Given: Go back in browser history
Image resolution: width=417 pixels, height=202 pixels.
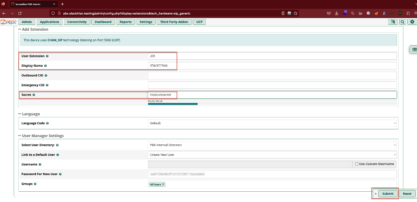Looking at the screenshot, I should coord(4,13).
